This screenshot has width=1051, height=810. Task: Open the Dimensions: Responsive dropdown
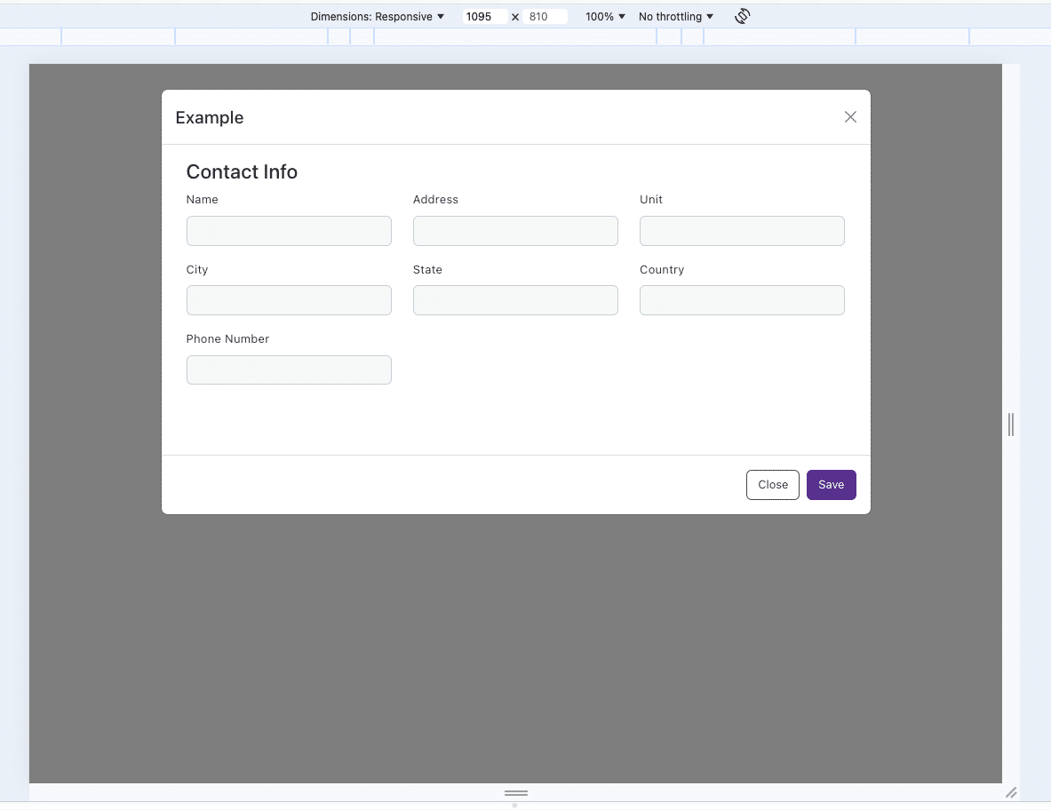[x=377, y=16]
